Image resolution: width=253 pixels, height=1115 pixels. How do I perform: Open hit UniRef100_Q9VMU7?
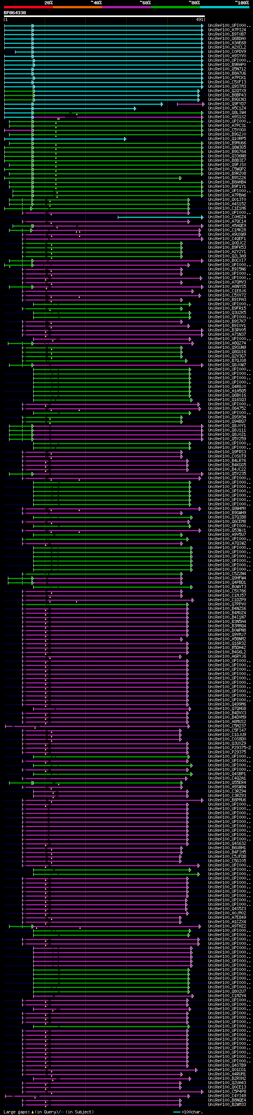(x=227, y=634)
